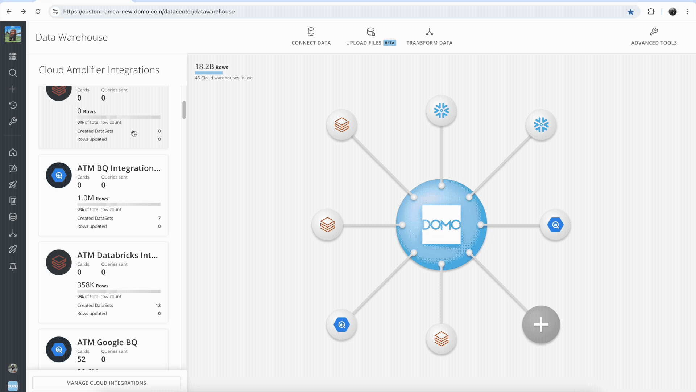Open Connect Data

(x=311, y=36)
